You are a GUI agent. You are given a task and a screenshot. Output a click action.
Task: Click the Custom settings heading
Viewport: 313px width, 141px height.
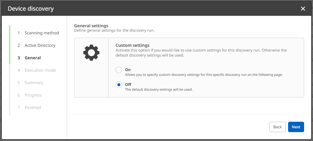pyautogui.click(x=132, y=45)
